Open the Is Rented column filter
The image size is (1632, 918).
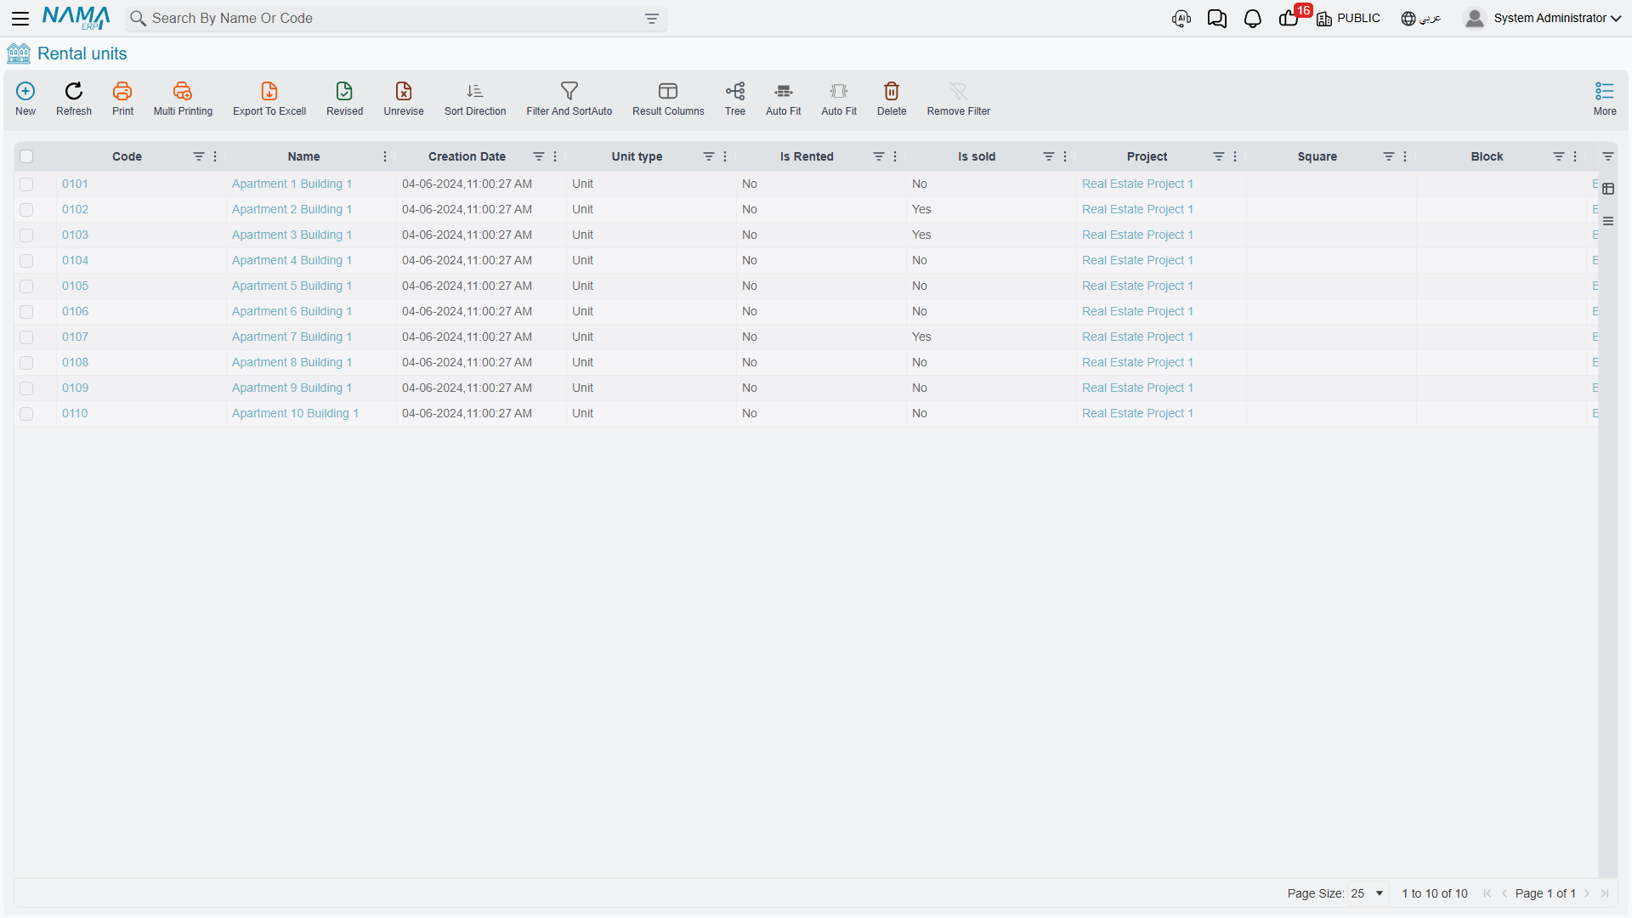click(x=878, y=156)
